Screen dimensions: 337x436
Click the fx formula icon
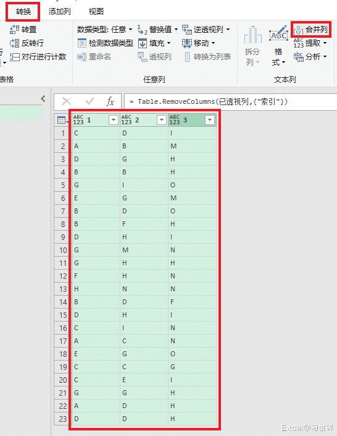coord(110,101)
